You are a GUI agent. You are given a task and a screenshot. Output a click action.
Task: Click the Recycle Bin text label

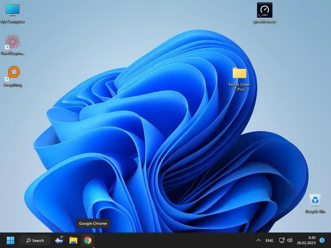(x=315, y=211)
